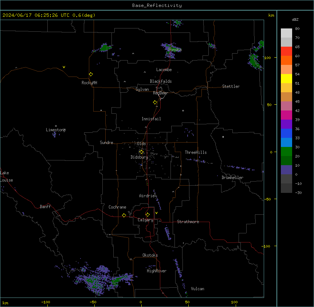Click the Blackfalds map label
Screen dimensions: 314x307
161,81
